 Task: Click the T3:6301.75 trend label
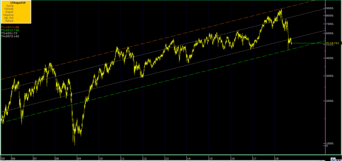click(9, 33)
